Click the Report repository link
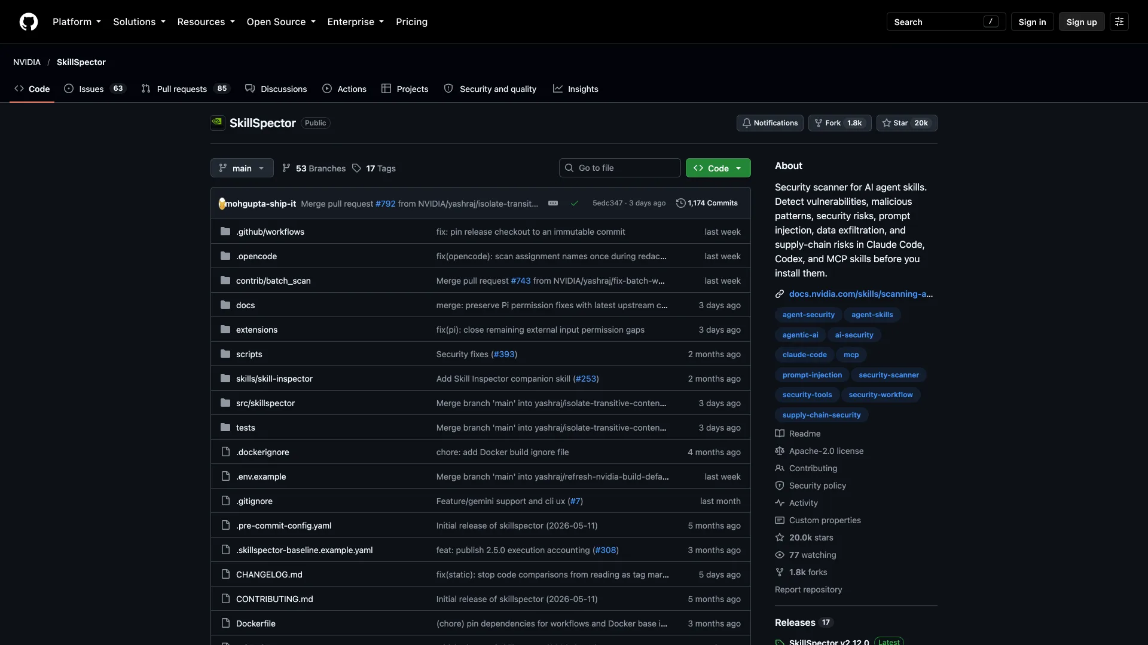Image resolution: width=1148 pixels, height=645 pixels. 808,590
